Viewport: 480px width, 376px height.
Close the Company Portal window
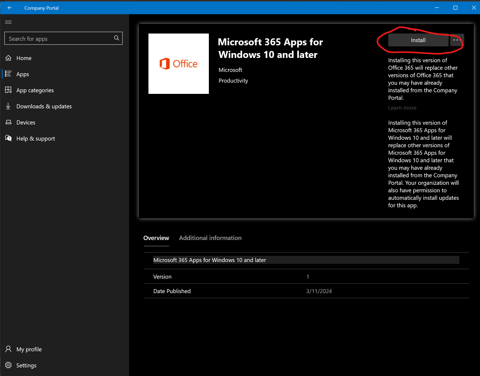click(474, 8)
